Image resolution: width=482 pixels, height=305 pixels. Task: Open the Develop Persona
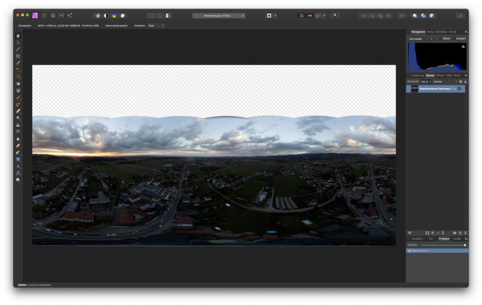click(x=53, y=16)
